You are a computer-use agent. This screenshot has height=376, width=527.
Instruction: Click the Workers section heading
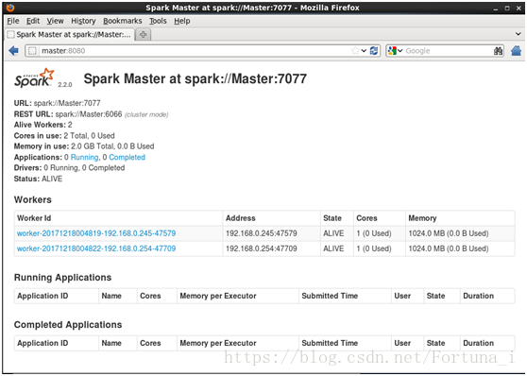pos(33,199)
